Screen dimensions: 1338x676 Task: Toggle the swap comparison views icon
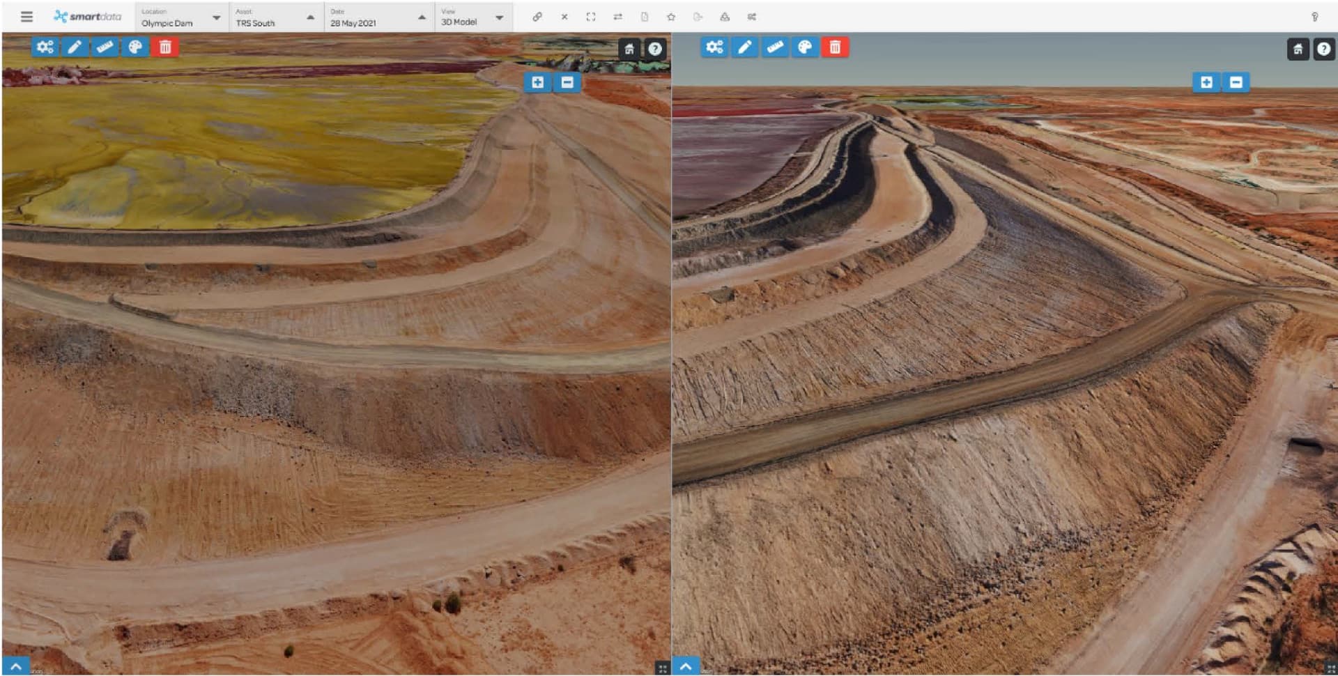pos(618,16)
